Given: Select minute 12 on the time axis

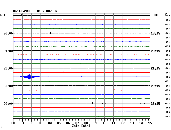Looking at the screenshot, I should 123,123.
